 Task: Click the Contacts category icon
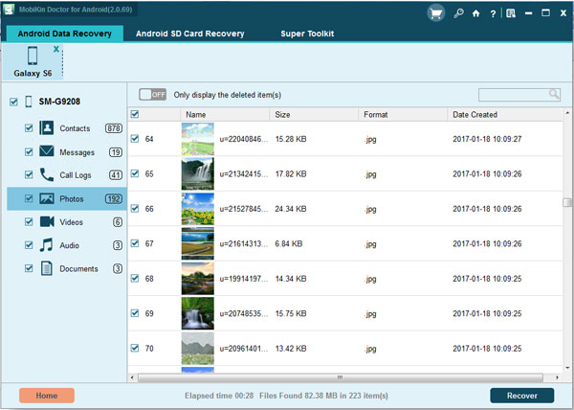coord(47,128)
